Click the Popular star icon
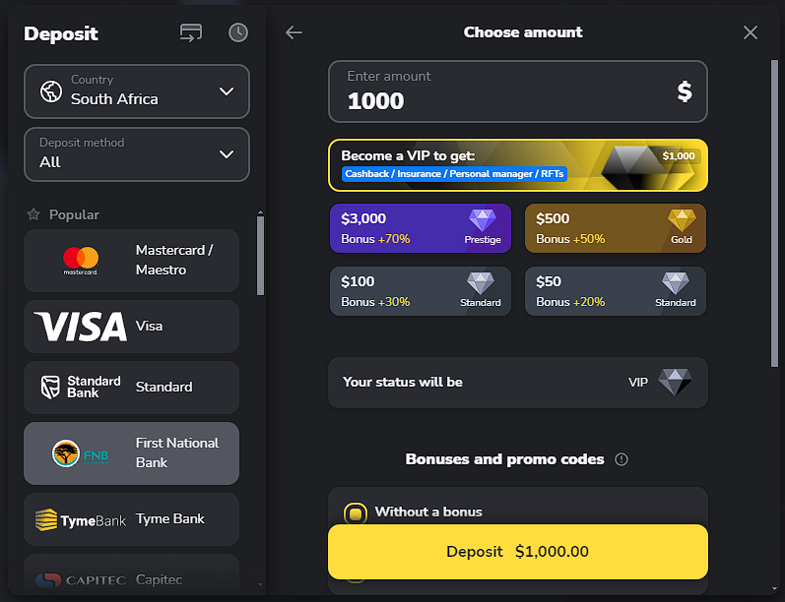Viewport: 785px width, 602px height. (33, 214)
